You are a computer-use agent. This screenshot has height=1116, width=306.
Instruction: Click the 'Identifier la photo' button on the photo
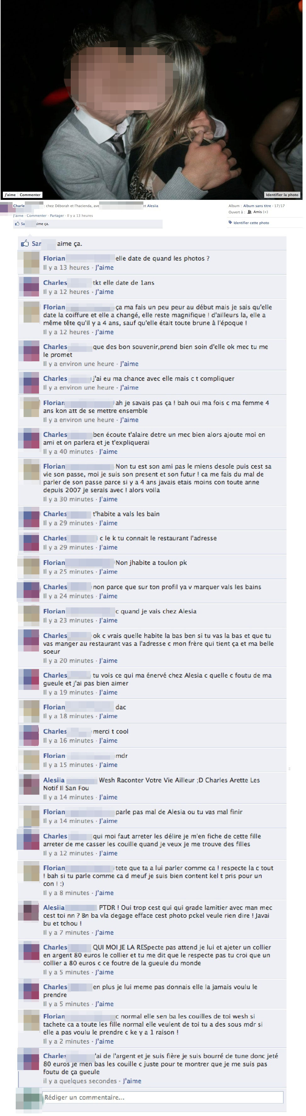[x=282, y=195]
